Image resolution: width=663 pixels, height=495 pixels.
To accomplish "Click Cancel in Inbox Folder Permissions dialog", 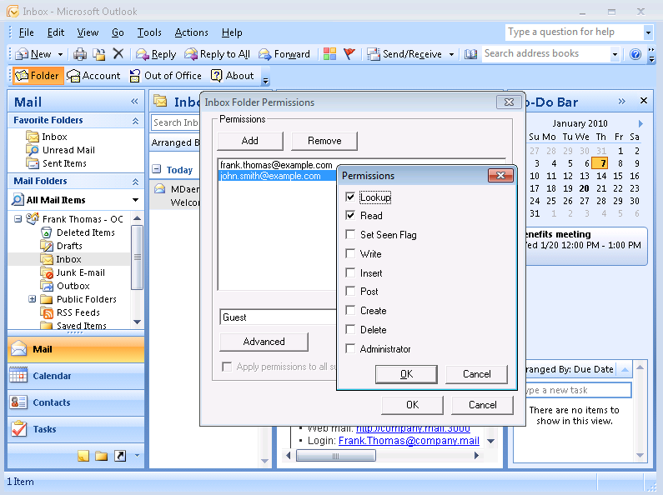I will pyautogui.click(x=483, y=405).
